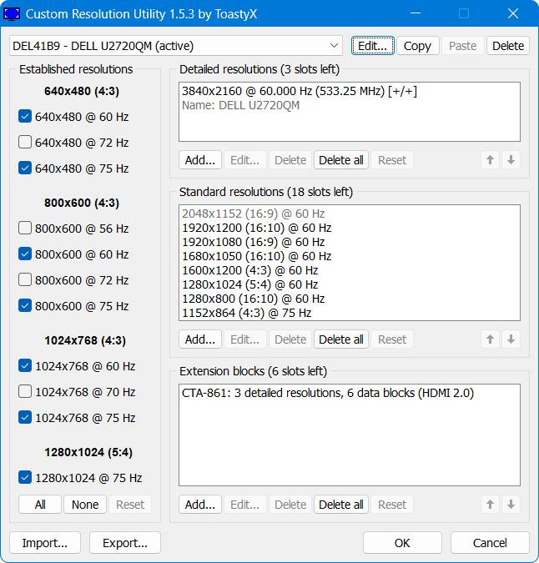Select 1920x1080 (16:9) @ 60 Hz entry
The width and height of the screenshot is (539, 563).
click(x=256, y=242)
